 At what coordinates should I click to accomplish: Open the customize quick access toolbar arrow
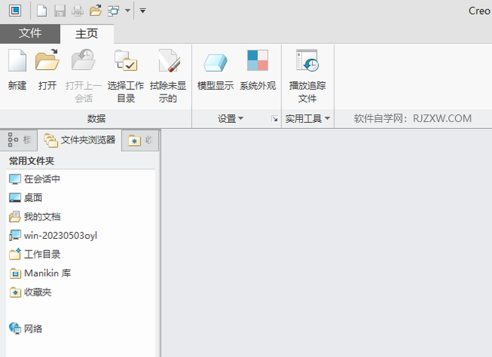point(143,11)
